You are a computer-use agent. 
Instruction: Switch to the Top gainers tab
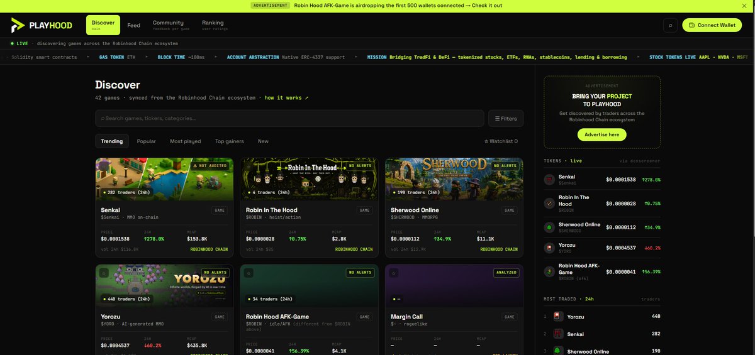tap(229, 141)
